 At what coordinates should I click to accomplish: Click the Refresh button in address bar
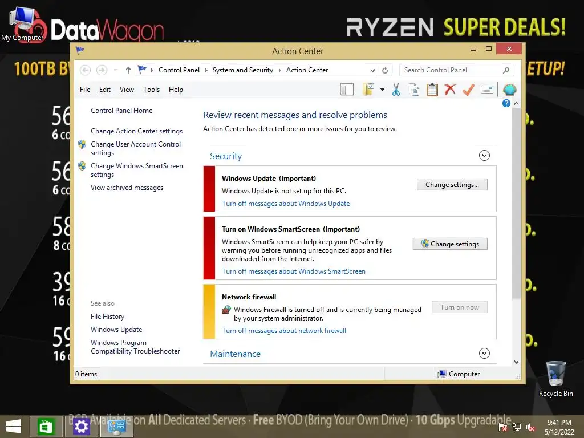click(385, 70)
